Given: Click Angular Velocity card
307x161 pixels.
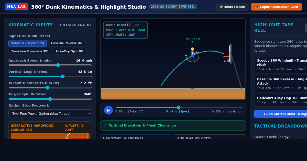Looking at the screenshot, I should pos(210,136).
